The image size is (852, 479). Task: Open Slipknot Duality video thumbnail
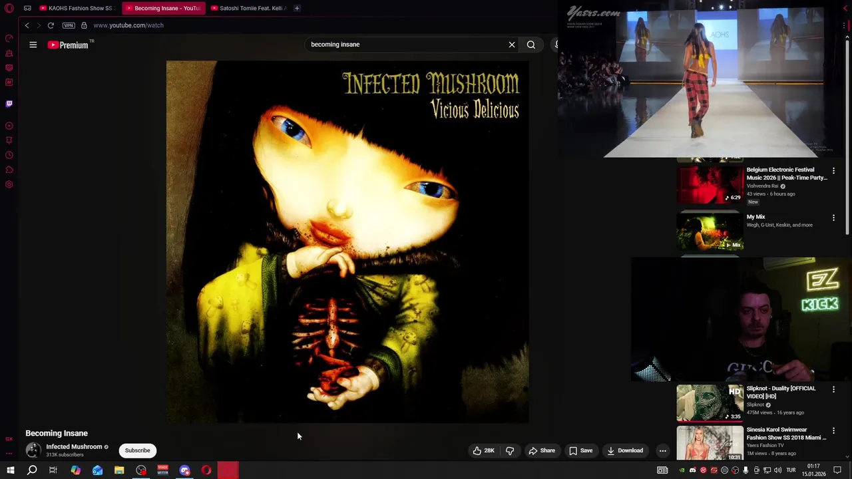point(710,402)
